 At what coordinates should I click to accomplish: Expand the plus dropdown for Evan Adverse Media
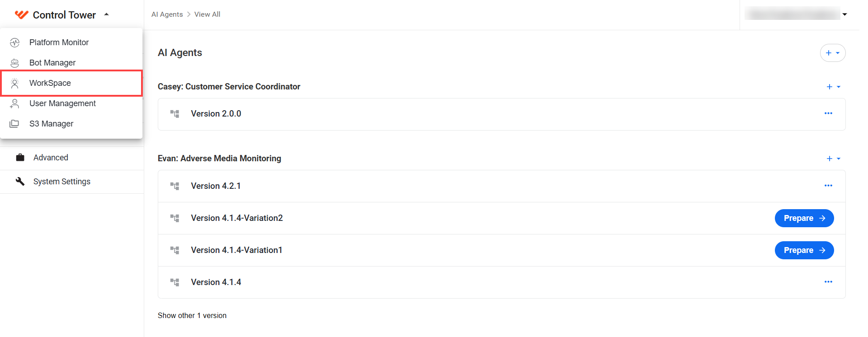point(833,159)
